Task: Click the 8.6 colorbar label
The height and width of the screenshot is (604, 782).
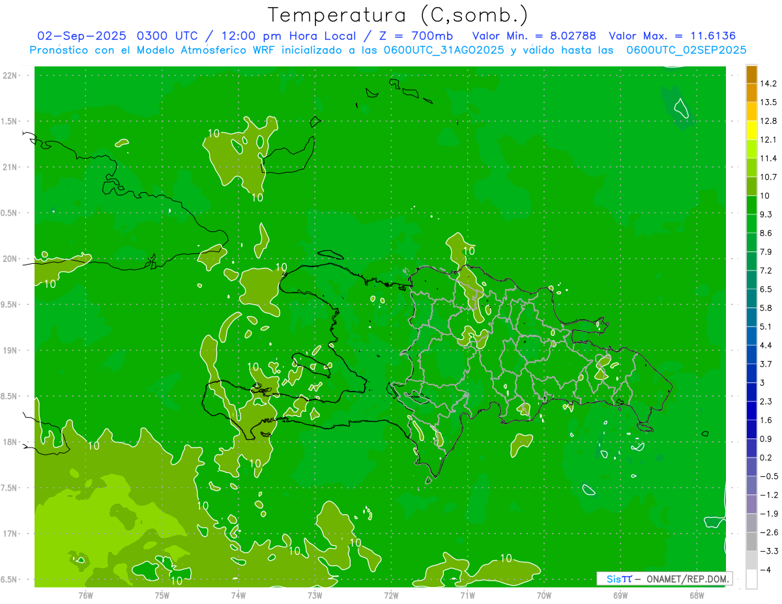Action: pyautogui.click(x=767, y=233)
